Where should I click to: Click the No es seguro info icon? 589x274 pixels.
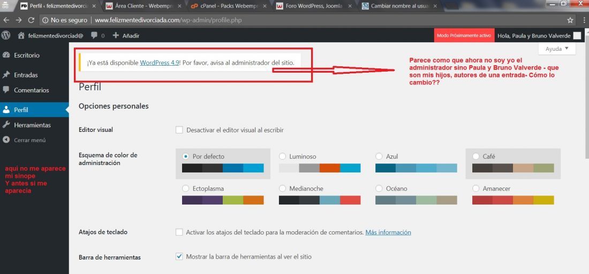(45, 20)
